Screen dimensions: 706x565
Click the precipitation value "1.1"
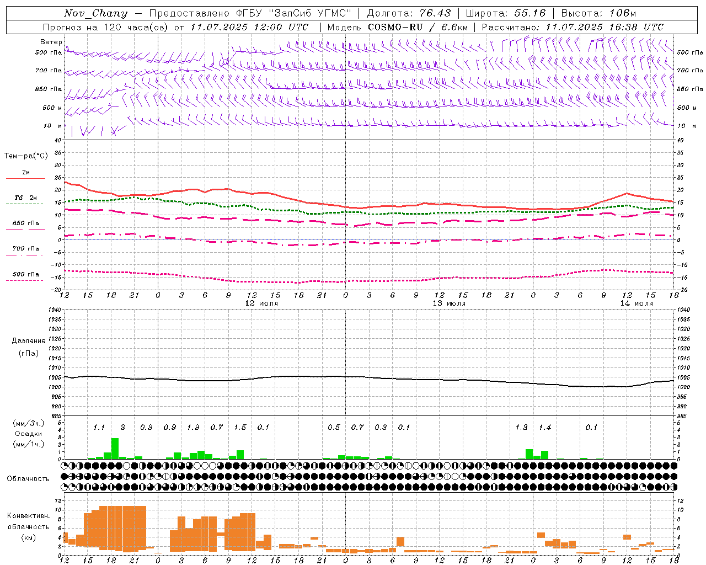99,427
